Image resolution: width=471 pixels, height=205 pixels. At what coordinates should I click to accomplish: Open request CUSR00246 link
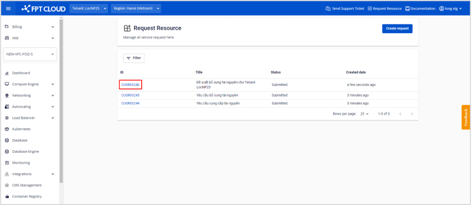pos(130,85)
